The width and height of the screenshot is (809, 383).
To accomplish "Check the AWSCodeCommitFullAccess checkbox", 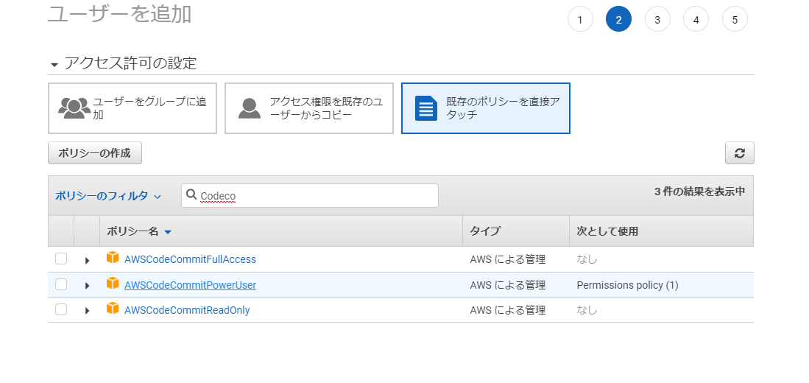I will point(61,259).
